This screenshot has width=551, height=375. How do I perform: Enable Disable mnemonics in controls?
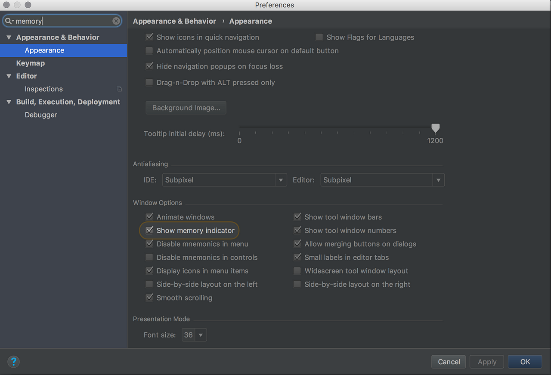tap(149, 257)
